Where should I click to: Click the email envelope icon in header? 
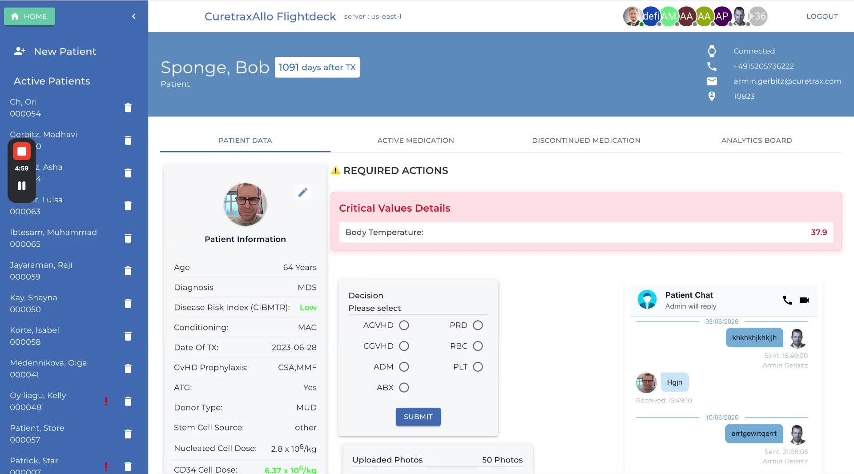(x=712, y=81)
